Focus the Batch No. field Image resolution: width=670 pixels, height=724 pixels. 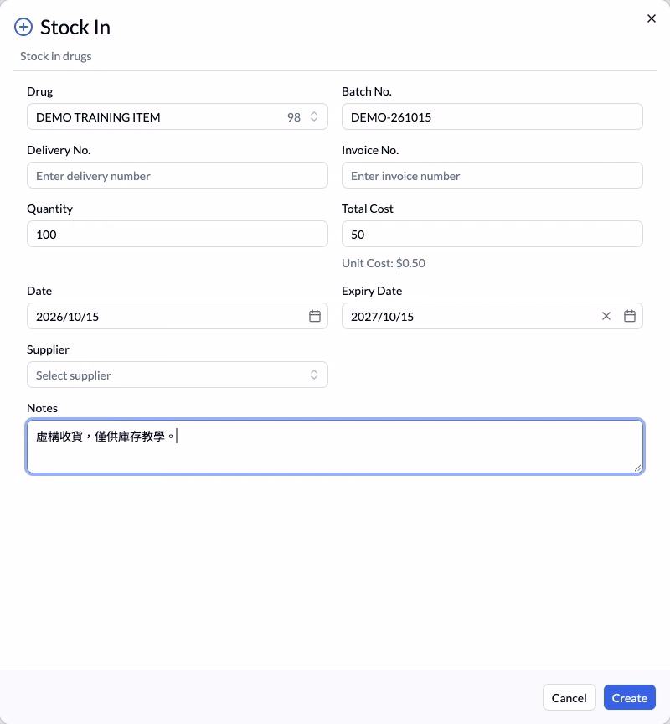[492, 116]
